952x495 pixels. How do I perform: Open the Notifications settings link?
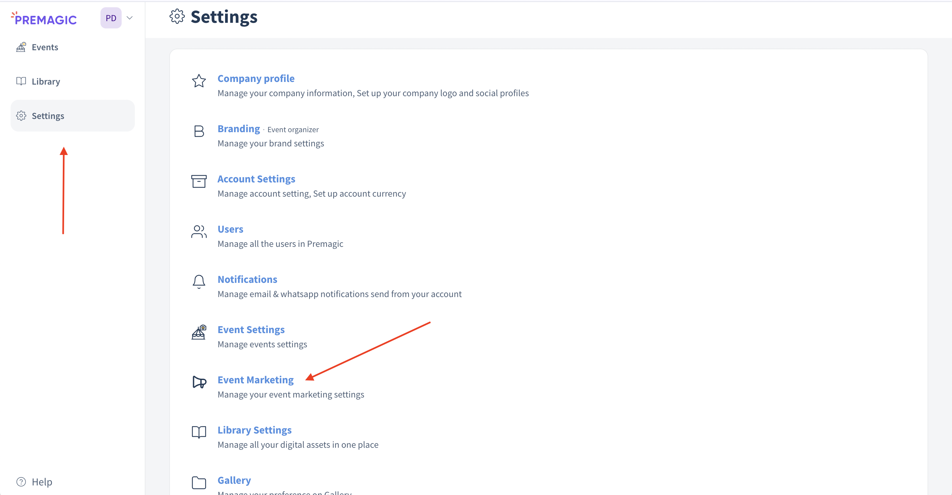[x=247, y=279]
